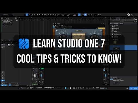This screenshot has width=138, height=103.
Task: Toggle the Loop button in transport
Action: tap(74, 88)
